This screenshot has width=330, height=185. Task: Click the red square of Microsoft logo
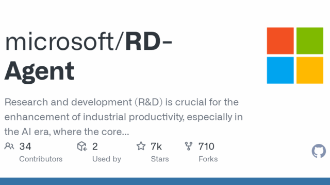pyautogui.click(x=280, y=41)
